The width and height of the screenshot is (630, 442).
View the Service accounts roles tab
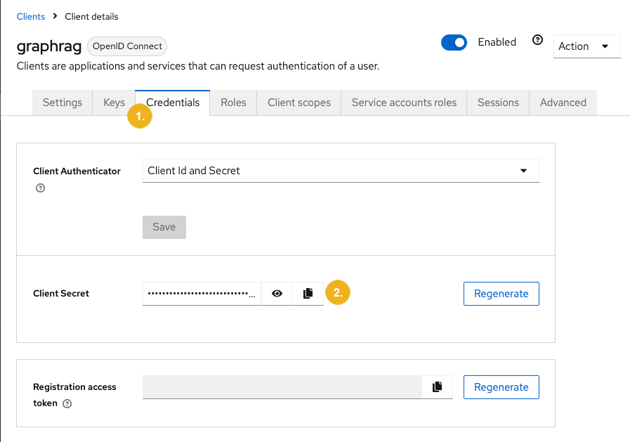pos(404,103)
